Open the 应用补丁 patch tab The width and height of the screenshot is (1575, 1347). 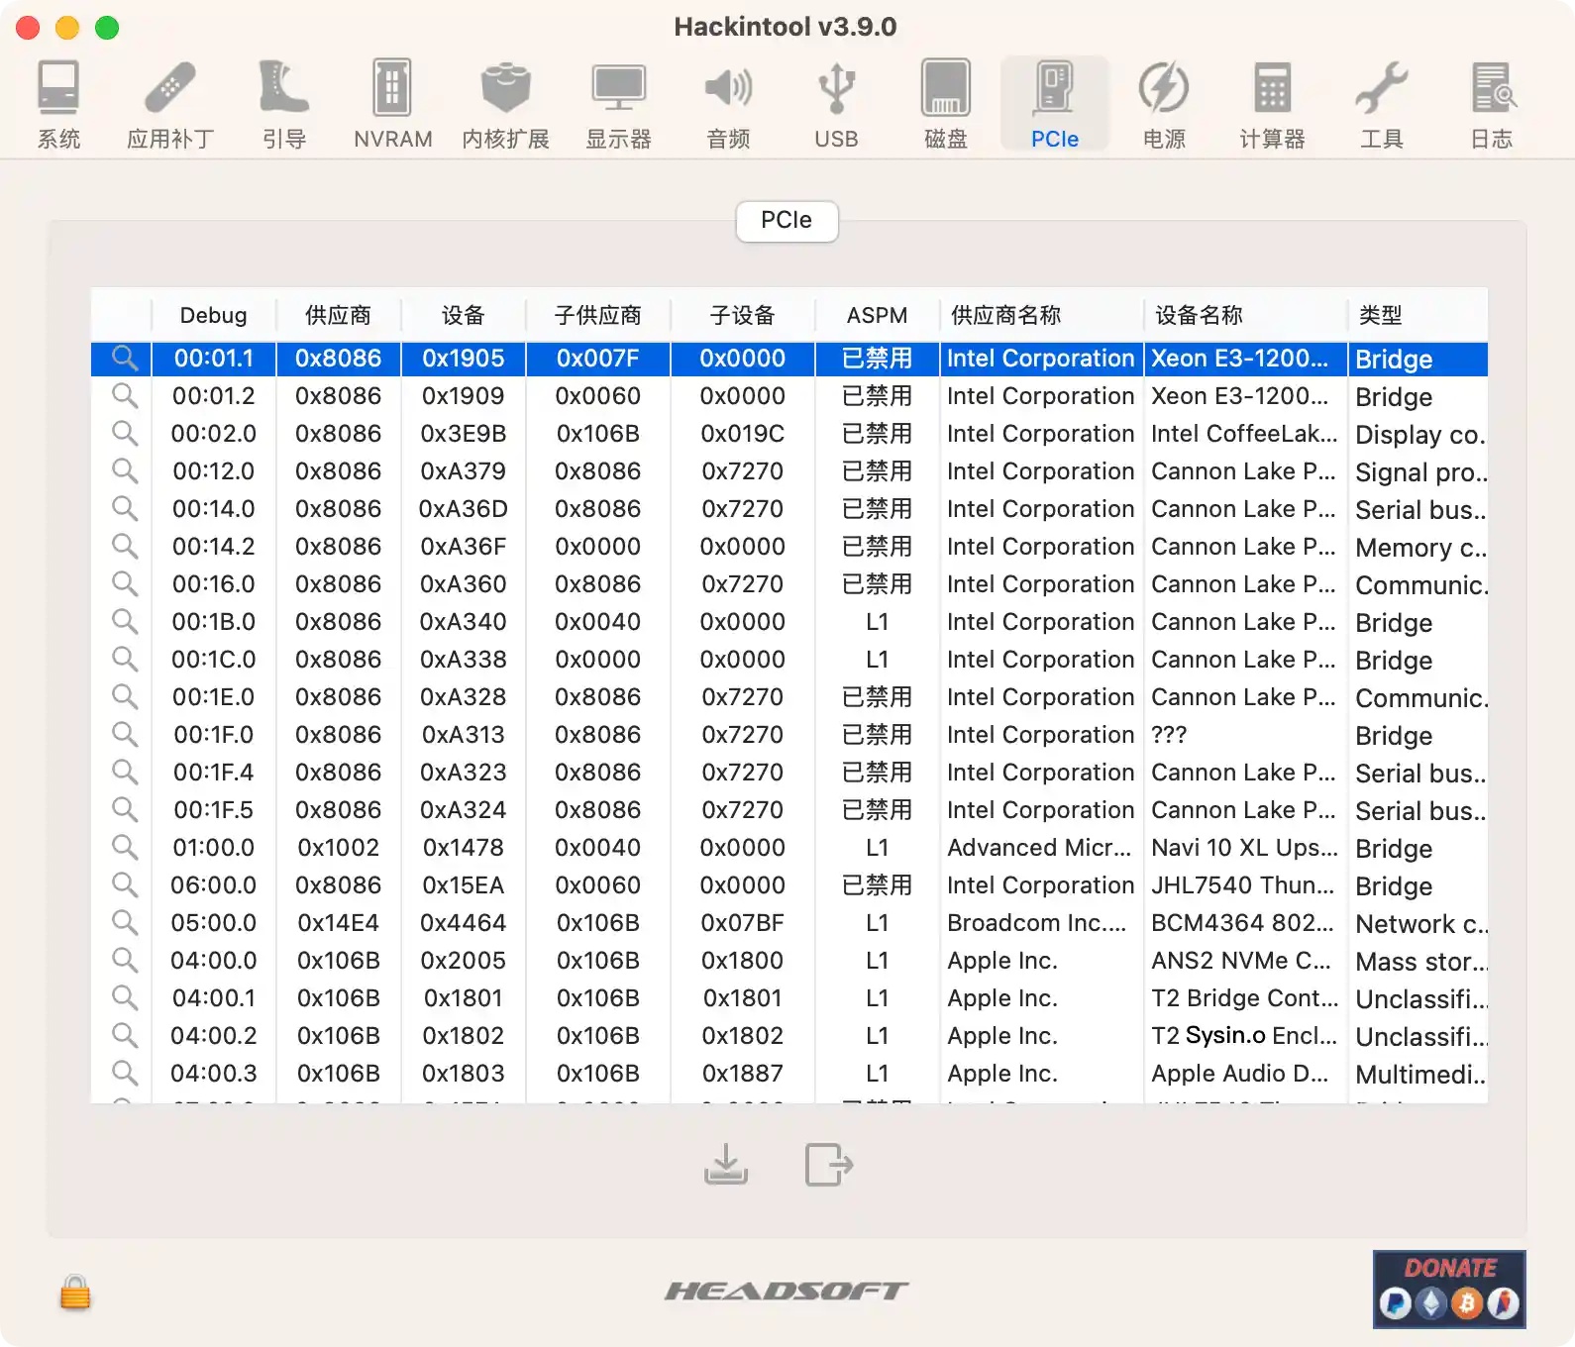[x=170, y=104]
